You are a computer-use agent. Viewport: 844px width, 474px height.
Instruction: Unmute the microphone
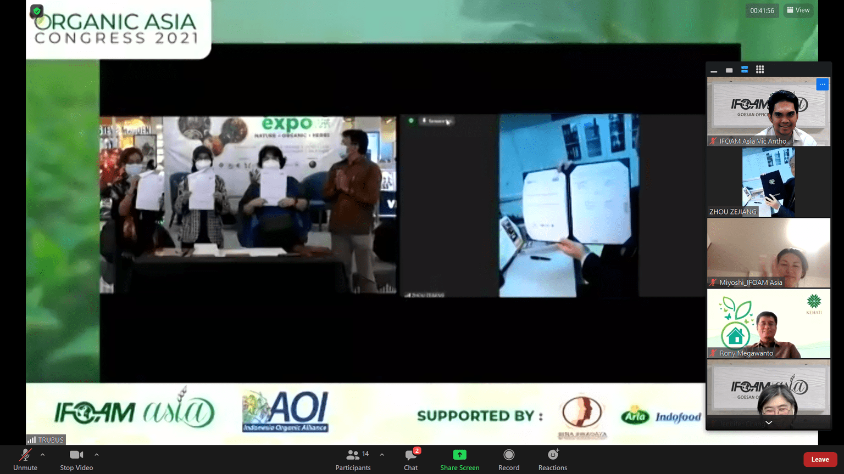25,460
